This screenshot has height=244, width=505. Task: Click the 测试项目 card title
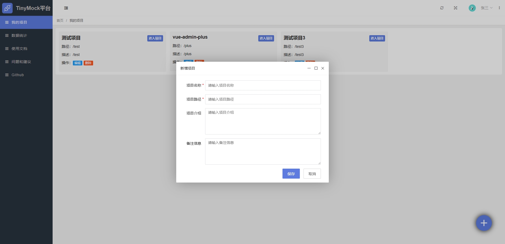71,38
